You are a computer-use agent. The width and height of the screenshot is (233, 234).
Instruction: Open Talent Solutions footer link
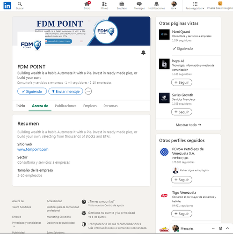[22, 207]
